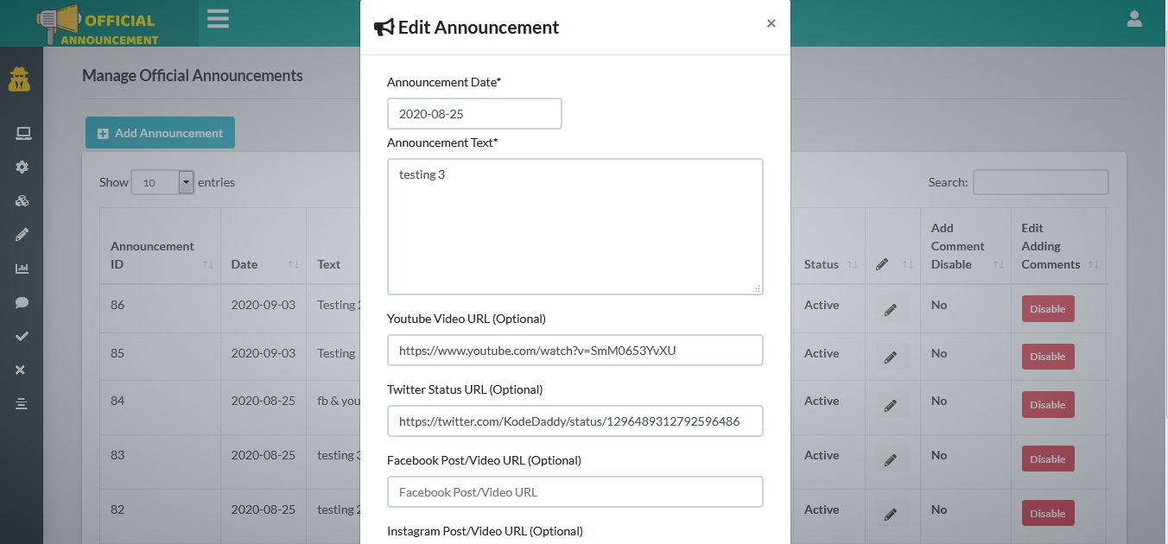Disable comments for announcement 85
Image resolution: width=1168 pixels, height=544 pixels.
[x=1048, y=357]
